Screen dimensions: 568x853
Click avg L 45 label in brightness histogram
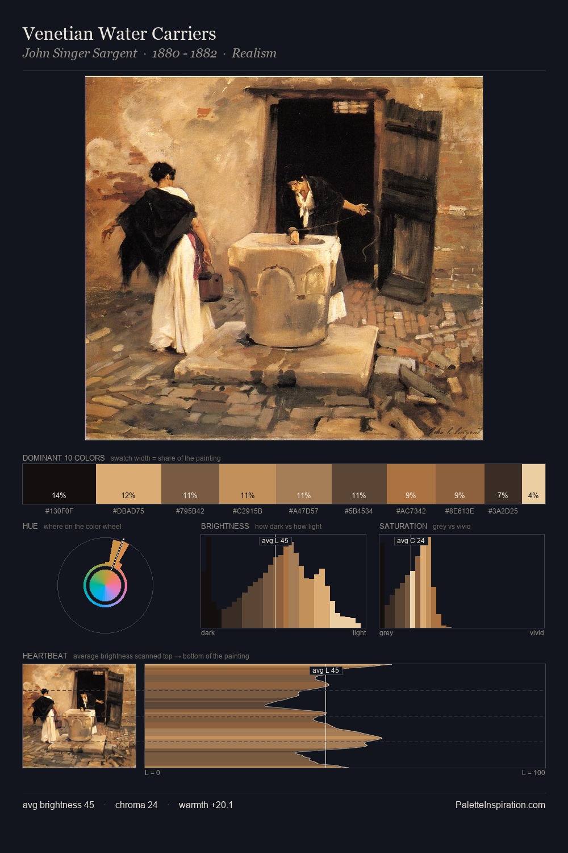(275, 541)
